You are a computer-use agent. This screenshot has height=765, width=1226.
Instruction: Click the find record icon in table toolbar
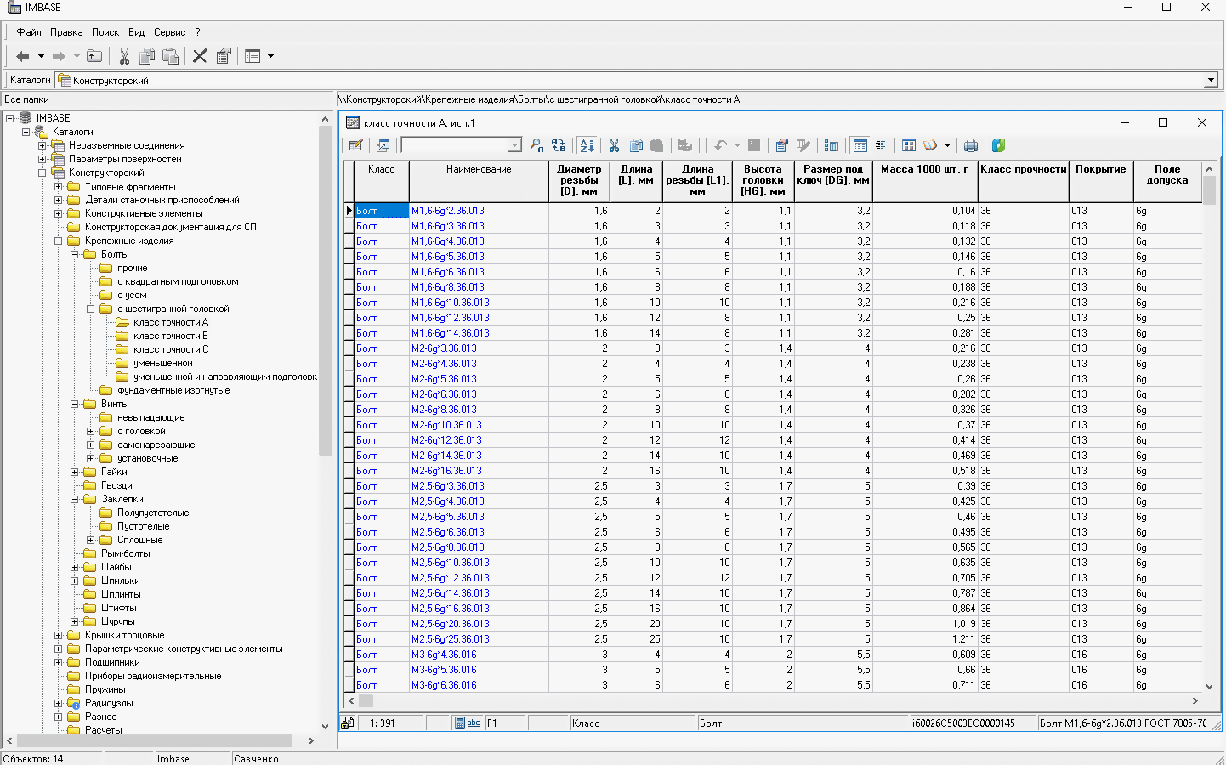[x=536, y=145]
